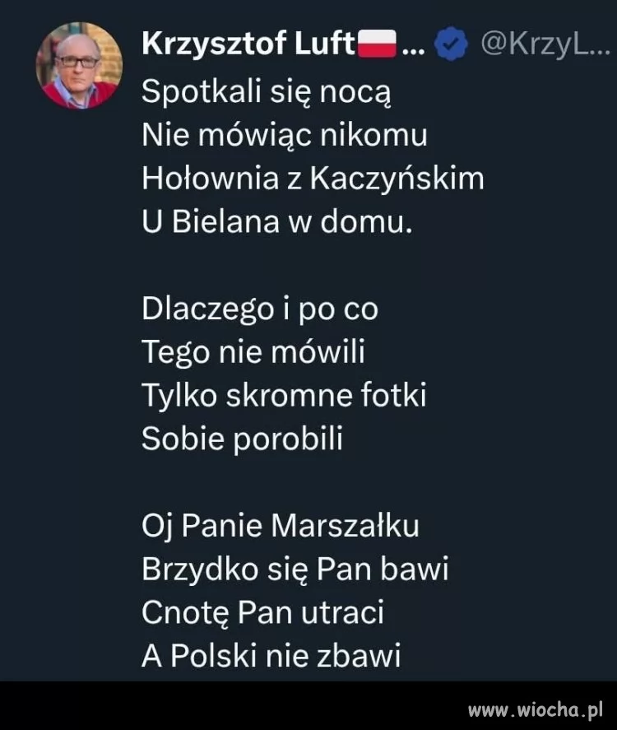The height and width of the screenshot is (730, 617).
Task: Open the @KrzyL... account handle
Action: [x=545, y=44]
